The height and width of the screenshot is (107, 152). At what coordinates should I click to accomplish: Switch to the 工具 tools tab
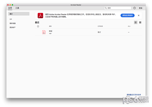17,8
